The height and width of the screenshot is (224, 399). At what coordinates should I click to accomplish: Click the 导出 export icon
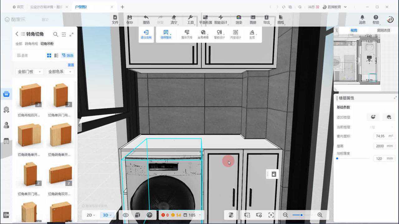(x=267, y=17)
